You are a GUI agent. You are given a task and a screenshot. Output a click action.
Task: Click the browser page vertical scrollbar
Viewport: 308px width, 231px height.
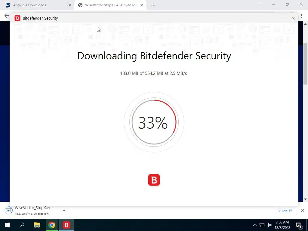tap(305, 111)
